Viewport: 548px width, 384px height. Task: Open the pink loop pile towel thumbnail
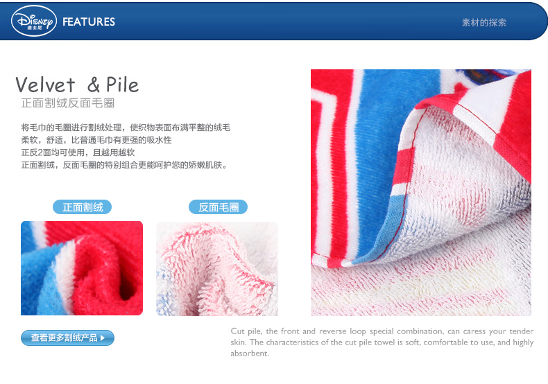point(217,268)
